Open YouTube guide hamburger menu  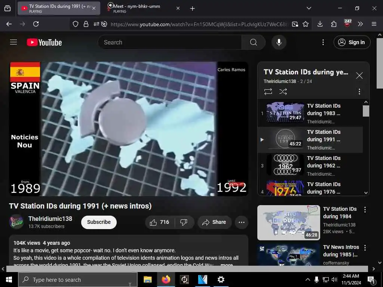(x=13, y=42)
